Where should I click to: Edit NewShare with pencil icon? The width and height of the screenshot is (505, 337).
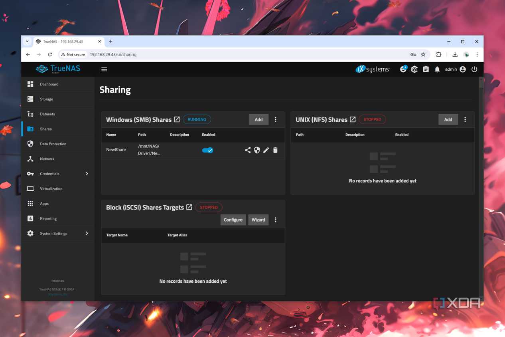click(266, 150)
